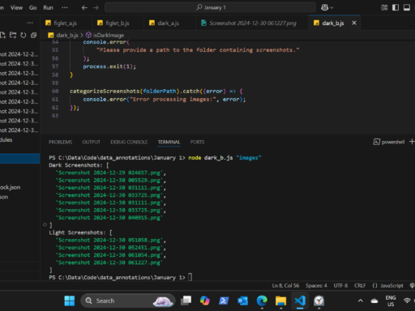The image size is (415, 311).
Task: Change indentation via Spaces: 4
Action: pyautogui.click(x=316, y=286)
